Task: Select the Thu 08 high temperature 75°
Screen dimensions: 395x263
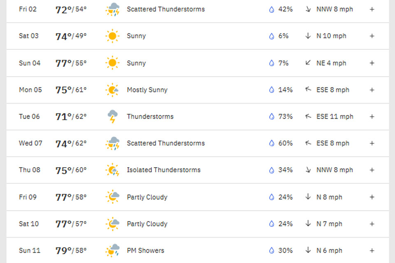Action: point(64,170)
